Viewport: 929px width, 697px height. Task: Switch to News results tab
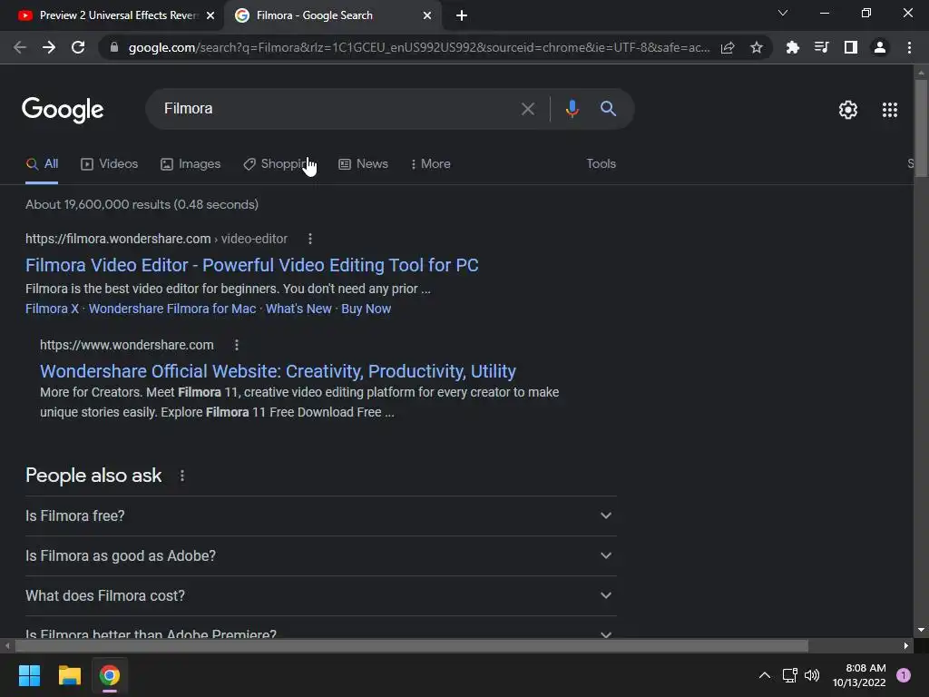click(363, 164)
